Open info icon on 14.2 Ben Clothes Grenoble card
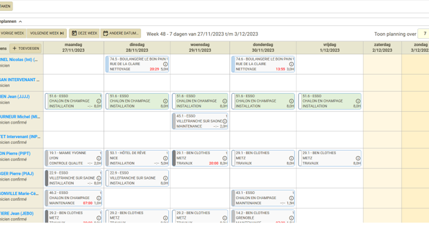The width and height of the screenshot is (429, 225). point(291,218)
